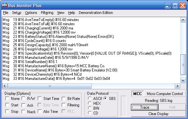
Task: Click the Bus Monitor Plus title bar icon
Action: [x=5, y=5]
